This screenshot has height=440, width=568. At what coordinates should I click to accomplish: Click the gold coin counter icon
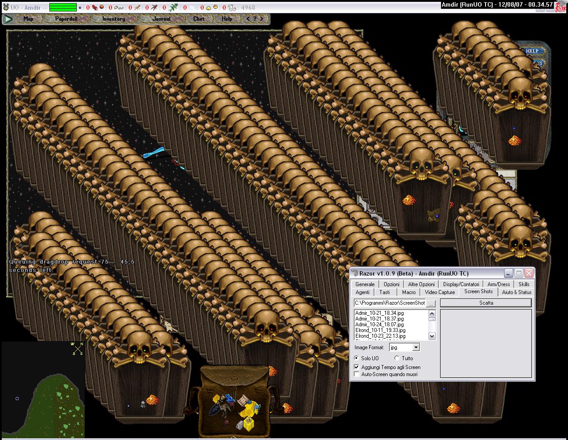click(x=216, y=7)
